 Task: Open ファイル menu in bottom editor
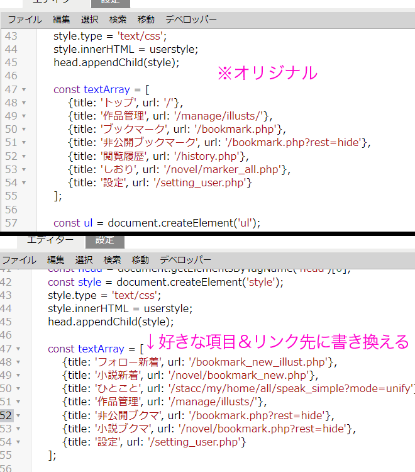(x=19, y=260)
